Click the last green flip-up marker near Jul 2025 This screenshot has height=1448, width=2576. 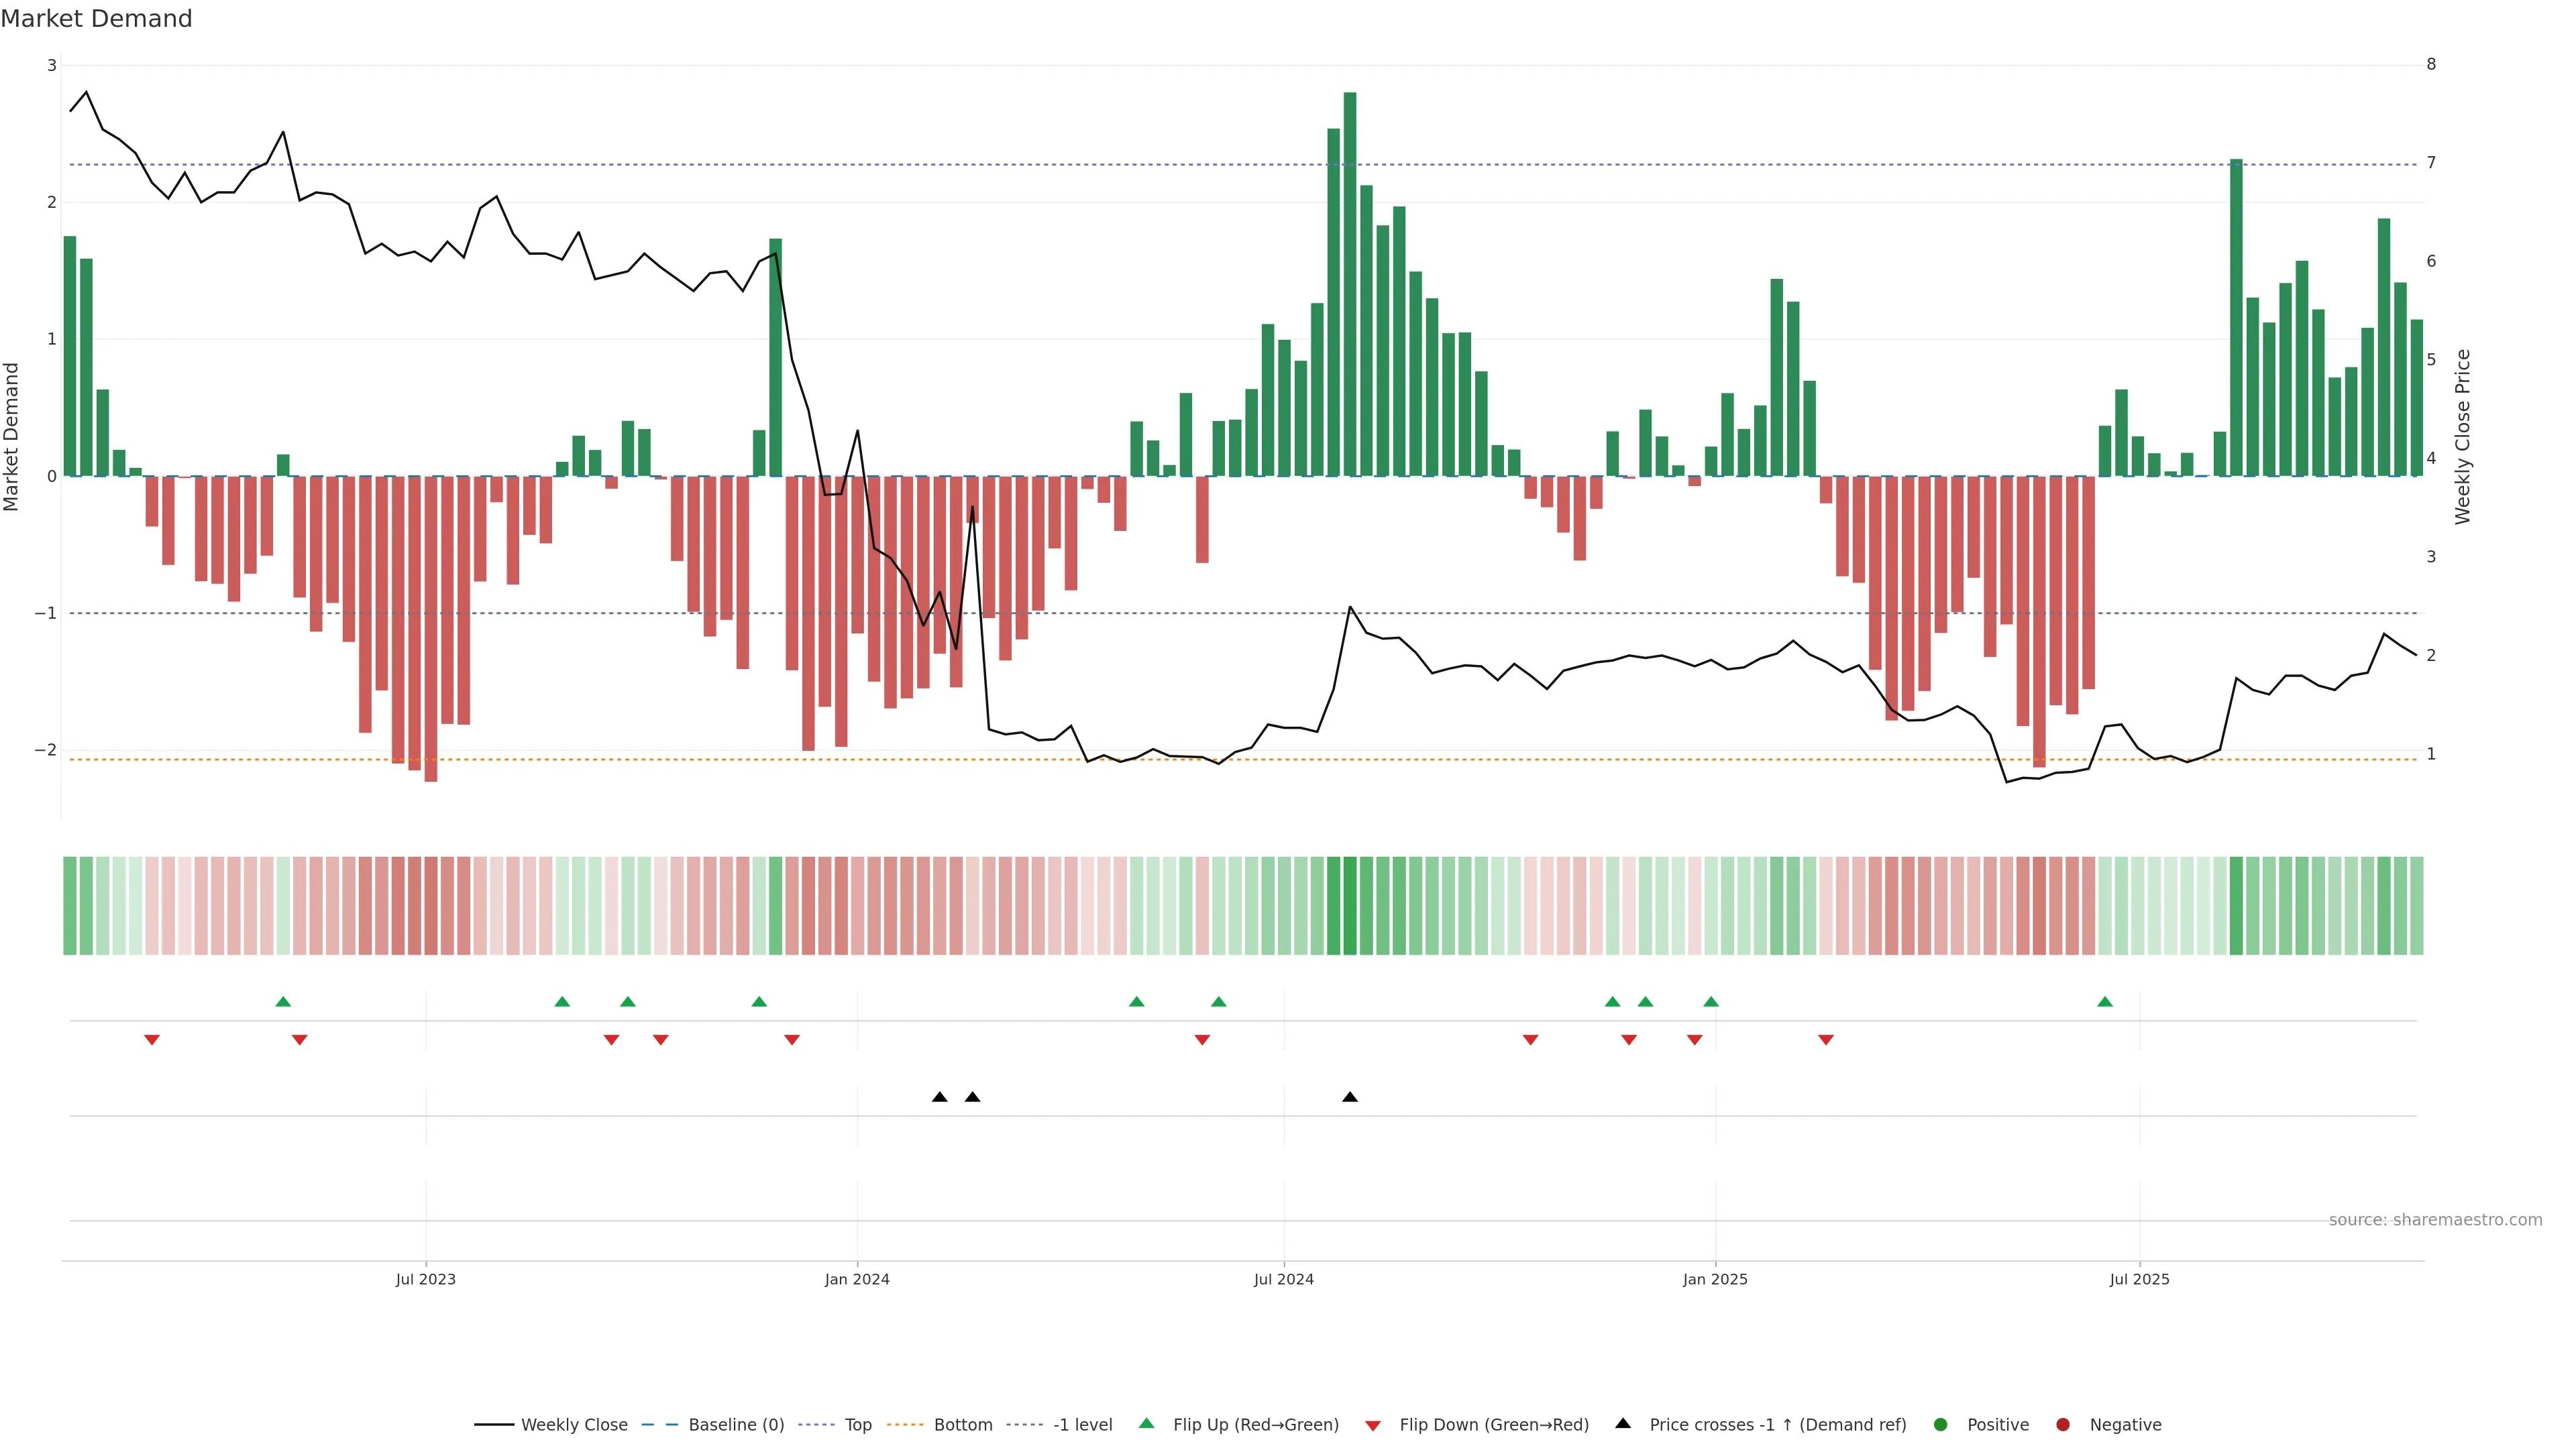point(2105,1002)
